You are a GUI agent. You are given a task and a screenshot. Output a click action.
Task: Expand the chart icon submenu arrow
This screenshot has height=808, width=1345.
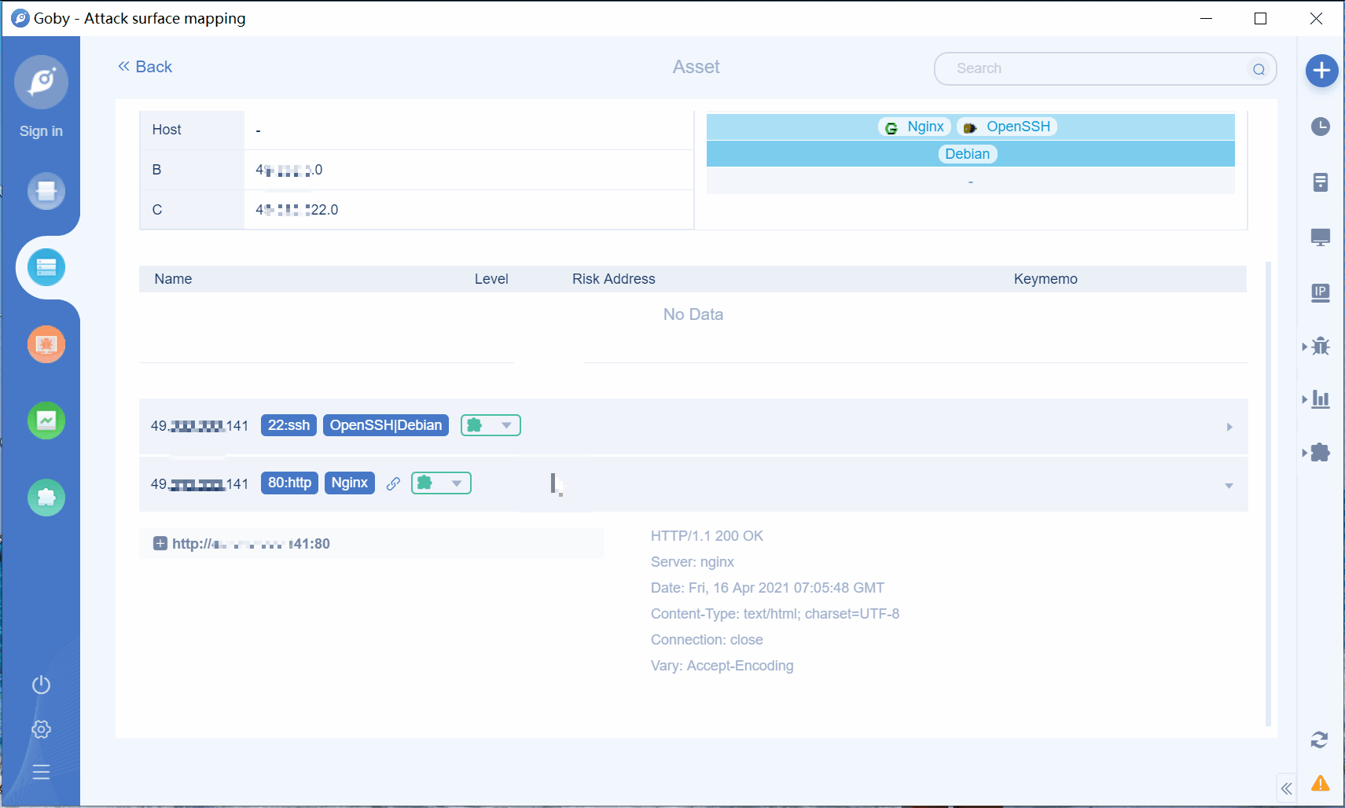point(1305,399)
